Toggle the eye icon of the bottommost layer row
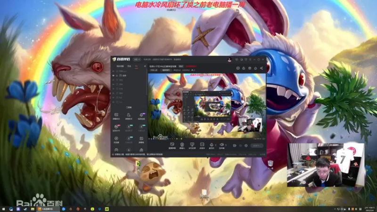The height and width of the screenshot is (212, 377). [113, 102]
